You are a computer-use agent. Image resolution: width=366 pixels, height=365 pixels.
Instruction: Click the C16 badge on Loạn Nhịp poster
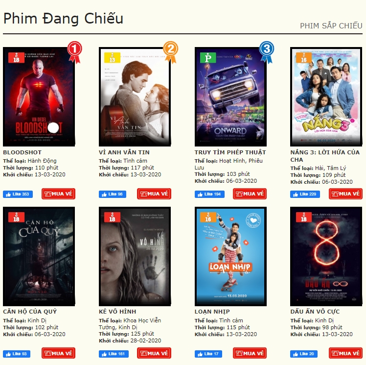click(208, 217)
